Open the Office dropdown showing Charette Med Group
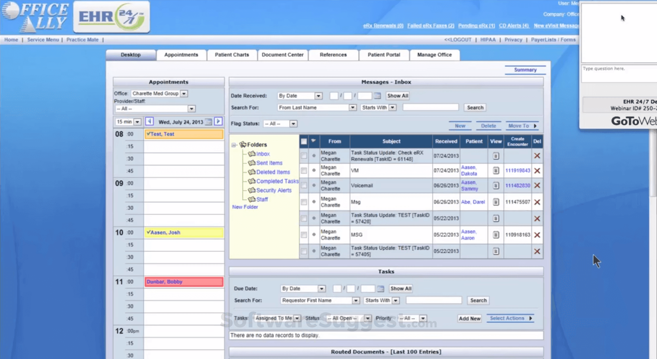The height and width of the screenshot is (359, 657). pos(184,93)
